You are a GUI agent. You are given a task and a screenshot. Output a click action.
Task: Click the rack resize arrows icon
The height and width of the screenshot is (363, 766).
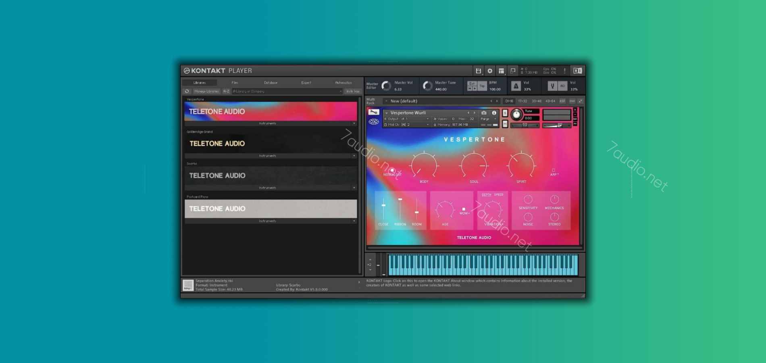point(581,101)
